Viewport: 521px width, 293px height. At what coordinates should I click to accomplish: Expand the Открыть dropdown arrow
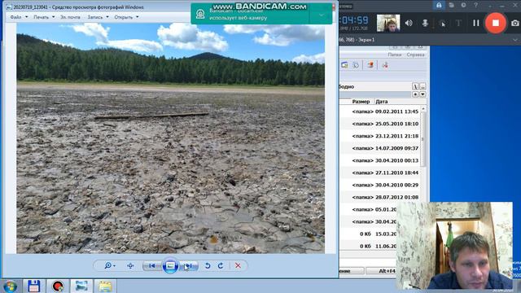tap(138, 17)
